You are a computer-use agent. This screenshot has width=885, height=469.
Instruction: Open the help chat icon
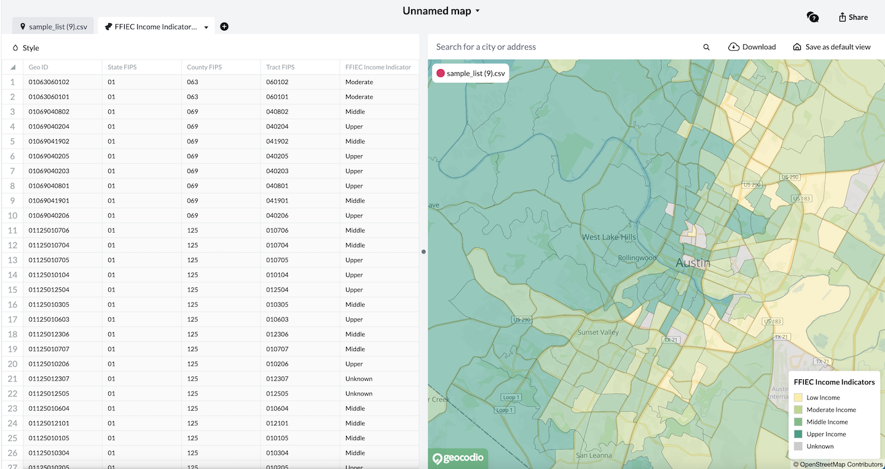click(812, 17)
